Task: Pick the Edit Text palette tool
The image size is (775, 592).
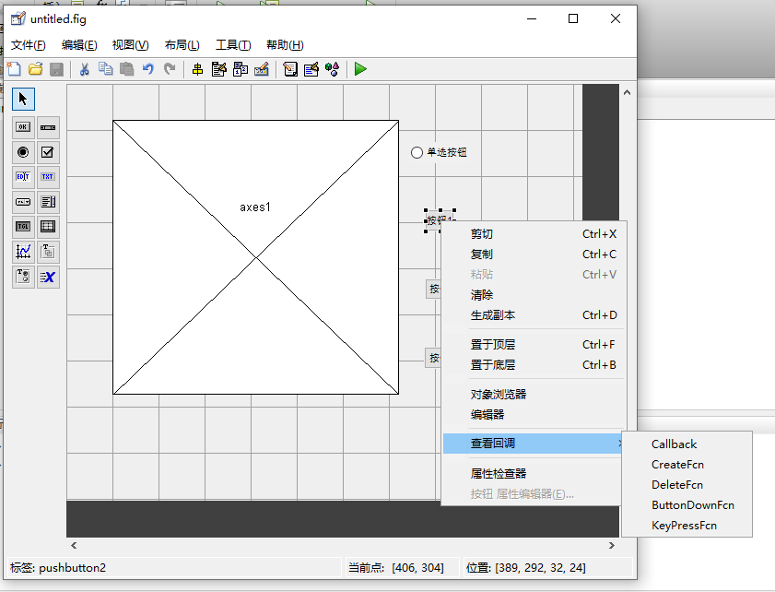Action: [23, 176]
